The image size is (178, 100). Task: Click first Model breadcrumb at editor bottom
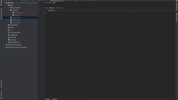tap(47, 99)
